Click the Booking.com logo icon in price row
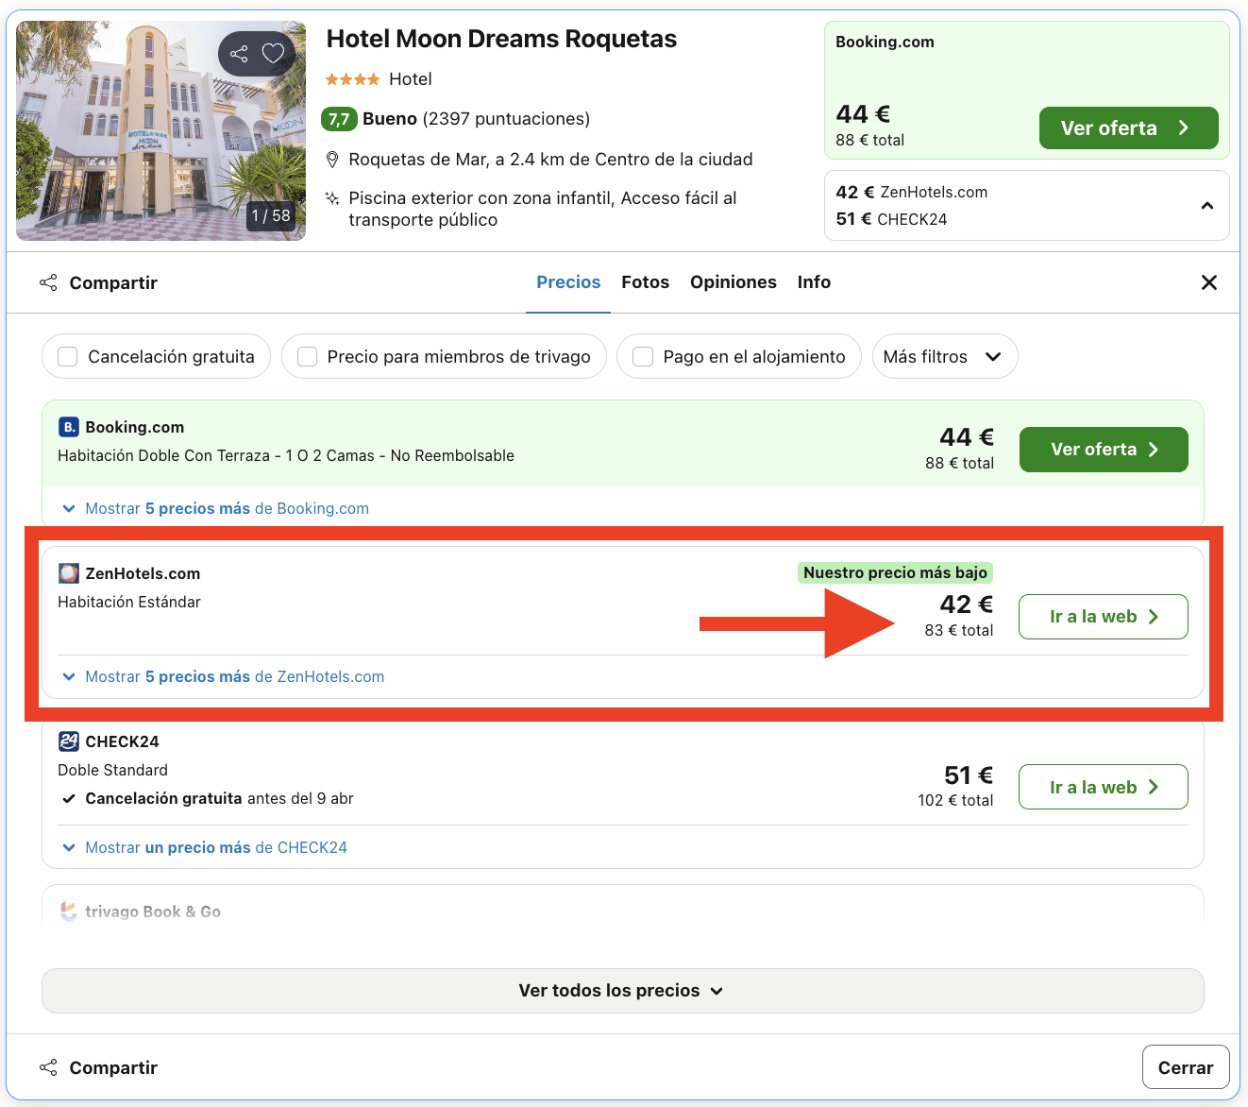This screenshot has width=1248, height=1107. click(x=69, y=427)
